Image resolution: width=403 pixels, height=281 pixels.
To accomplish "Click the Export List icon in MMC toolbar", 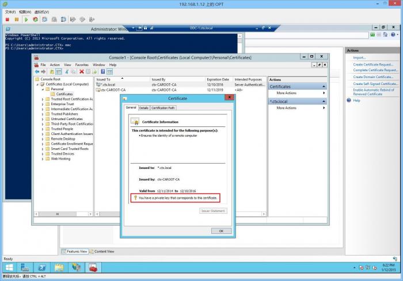I will coord(94,72).
